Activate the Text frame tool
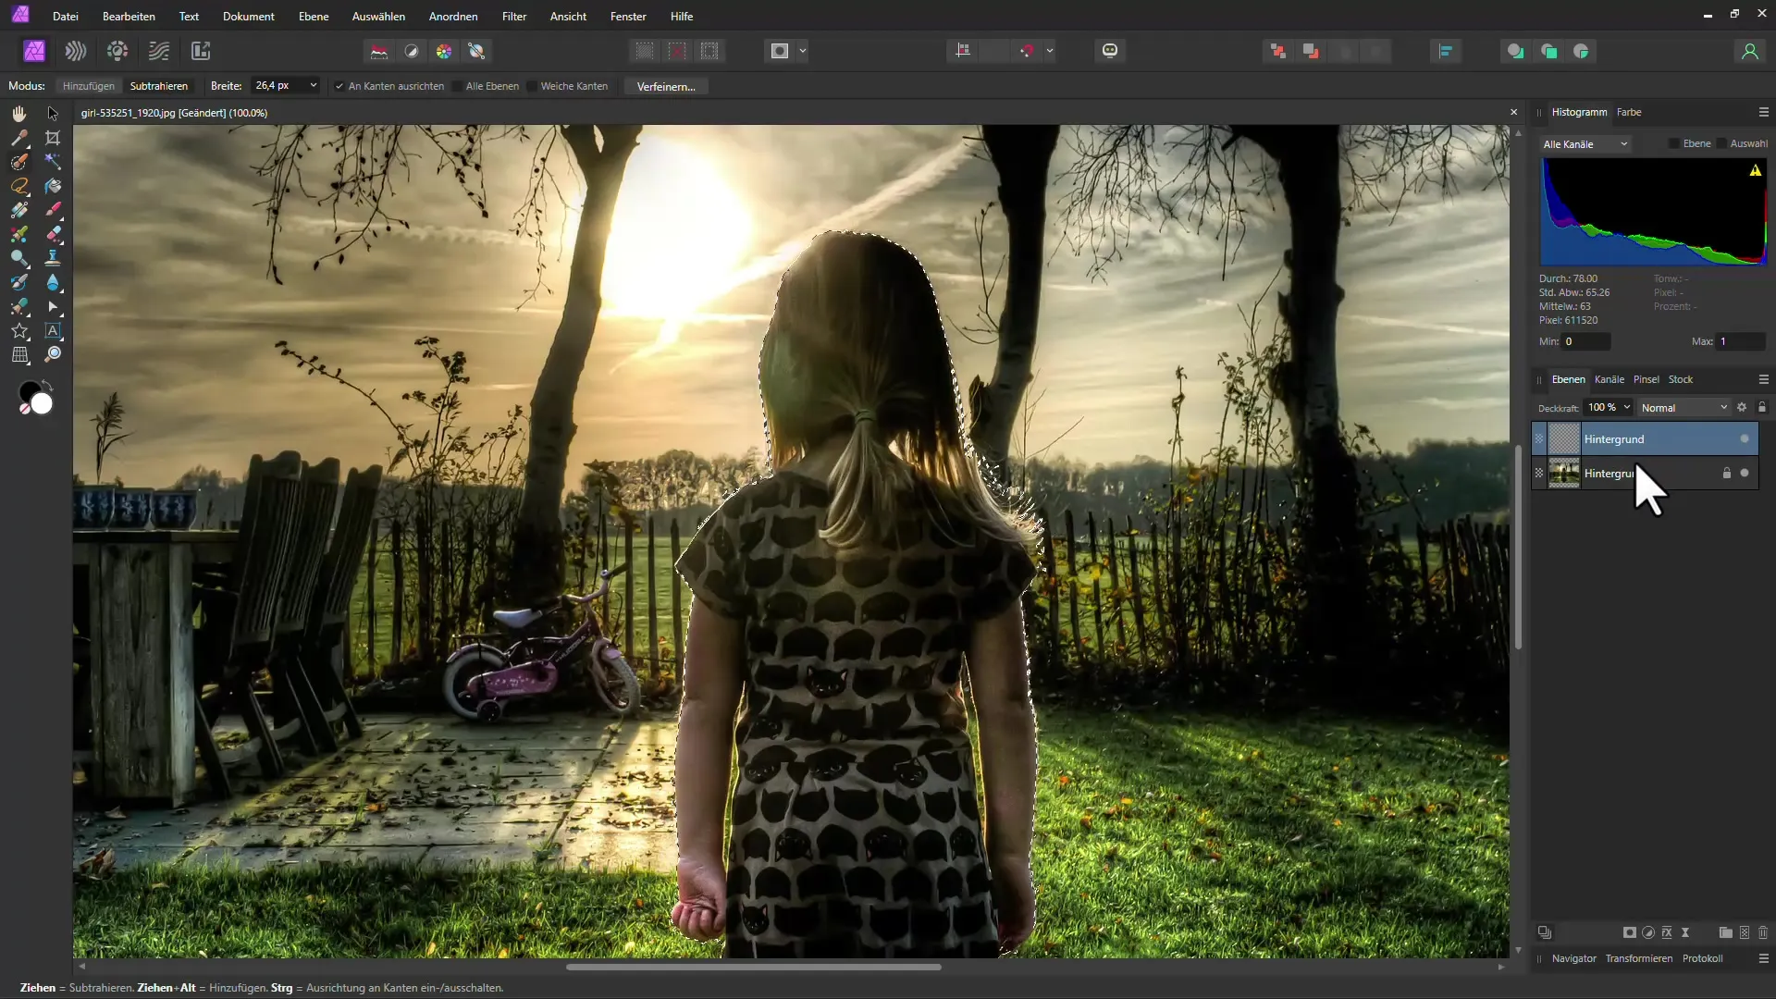The image size is (1776, 999). (x=53, y=330)
